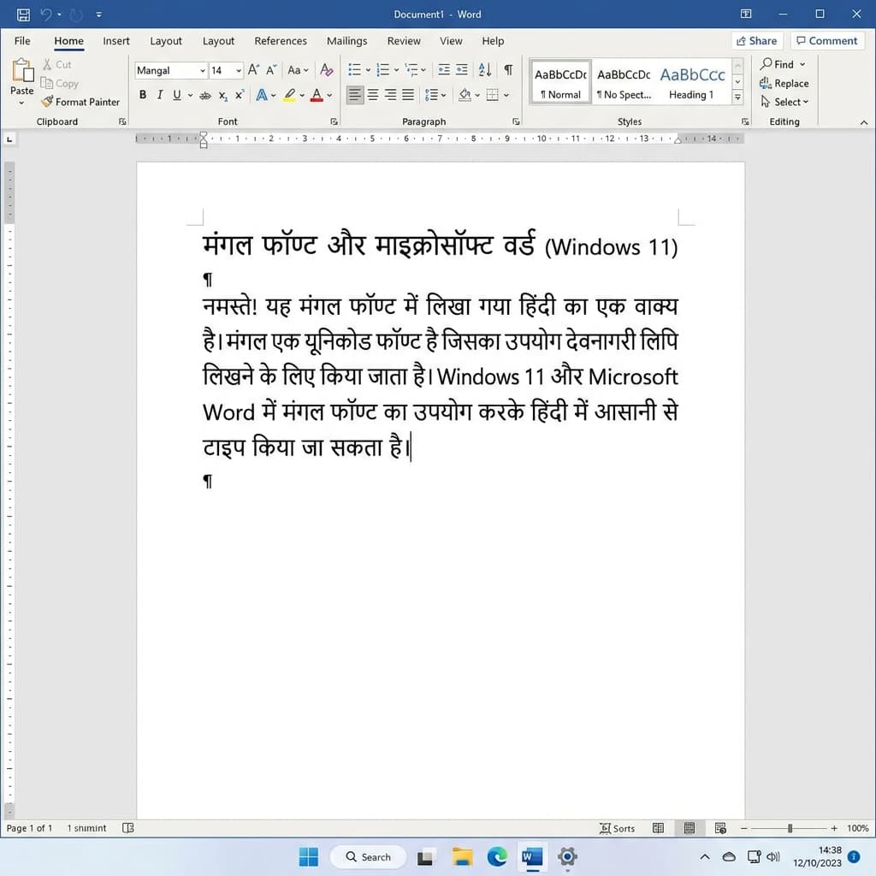Open the font name dropdown
This screenshot has height=876, width=876.
tap(203, 70)
